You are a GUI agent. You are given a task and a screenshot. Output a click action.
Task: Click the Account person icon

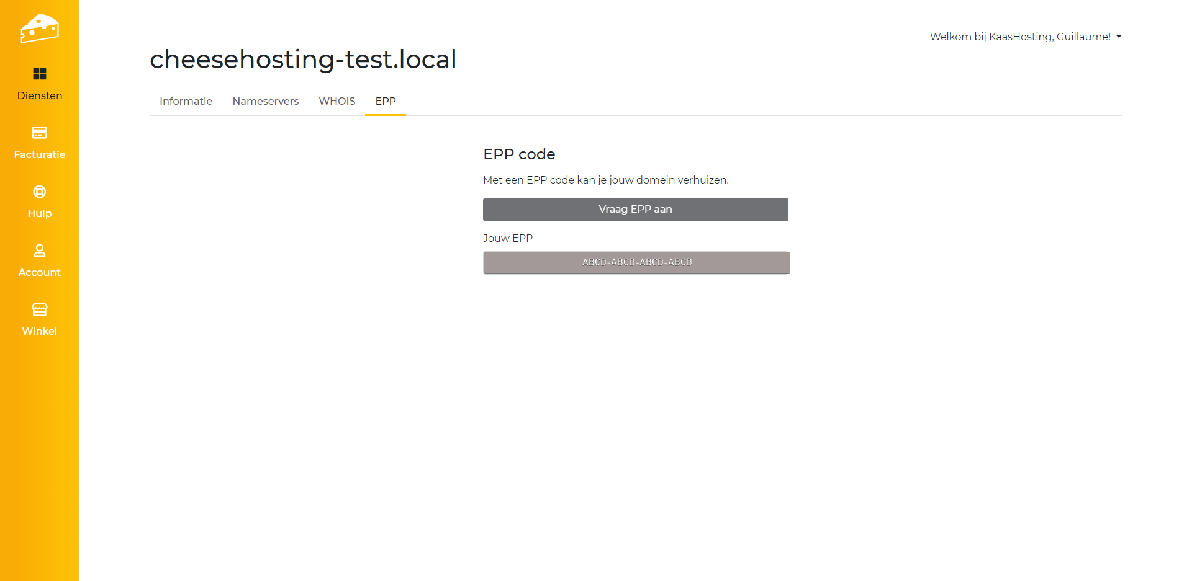pyautogui.click(x=40, y=251)
